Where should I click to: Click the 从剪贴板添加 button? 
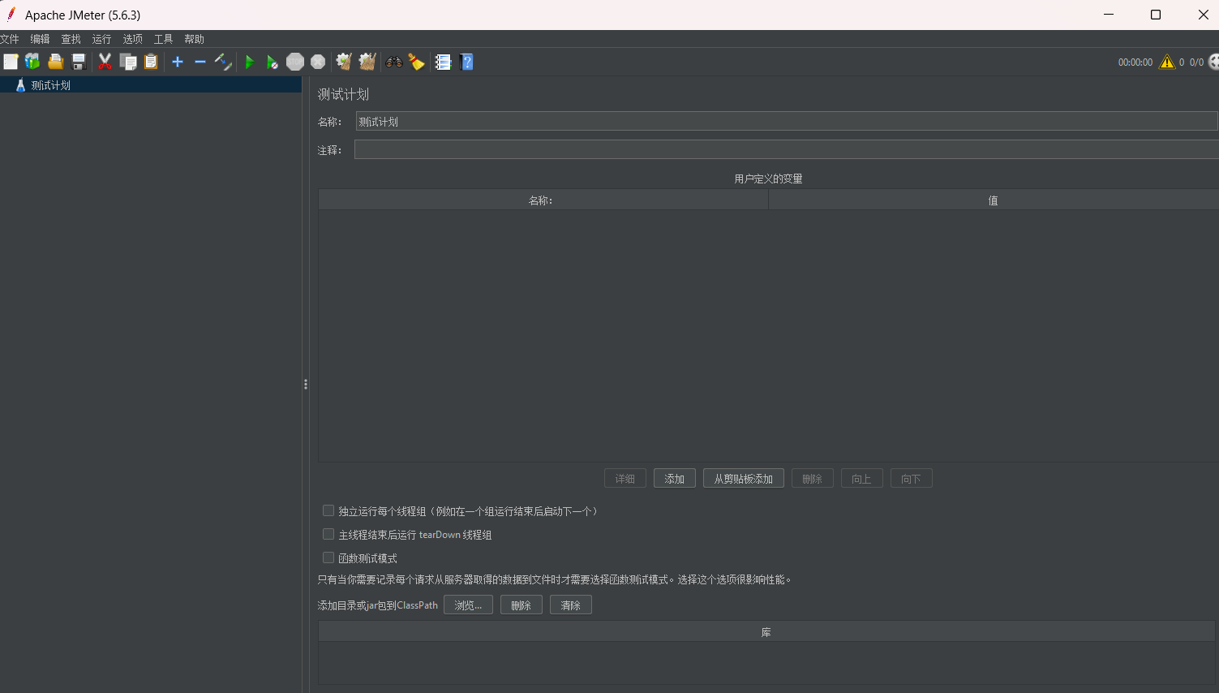[744, 479]
